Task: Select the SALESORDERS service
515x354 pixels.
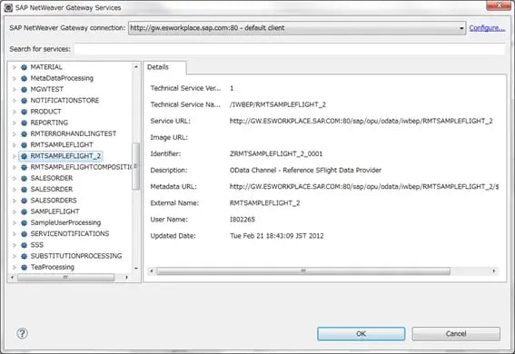Action: 54,201
